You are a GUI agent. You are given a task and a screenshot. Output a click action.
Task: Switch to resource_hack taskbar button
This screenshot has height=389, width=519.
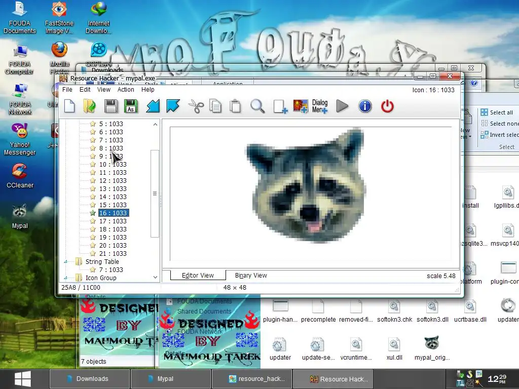point(251,379)
